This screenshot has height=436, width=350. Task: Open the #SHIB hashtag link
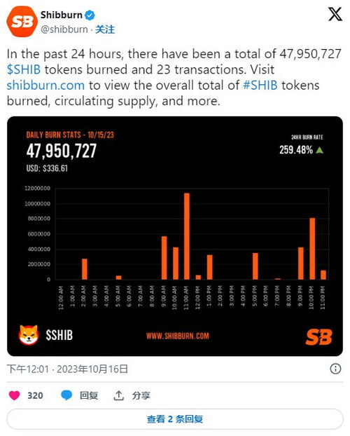click(x=260, y=86)
